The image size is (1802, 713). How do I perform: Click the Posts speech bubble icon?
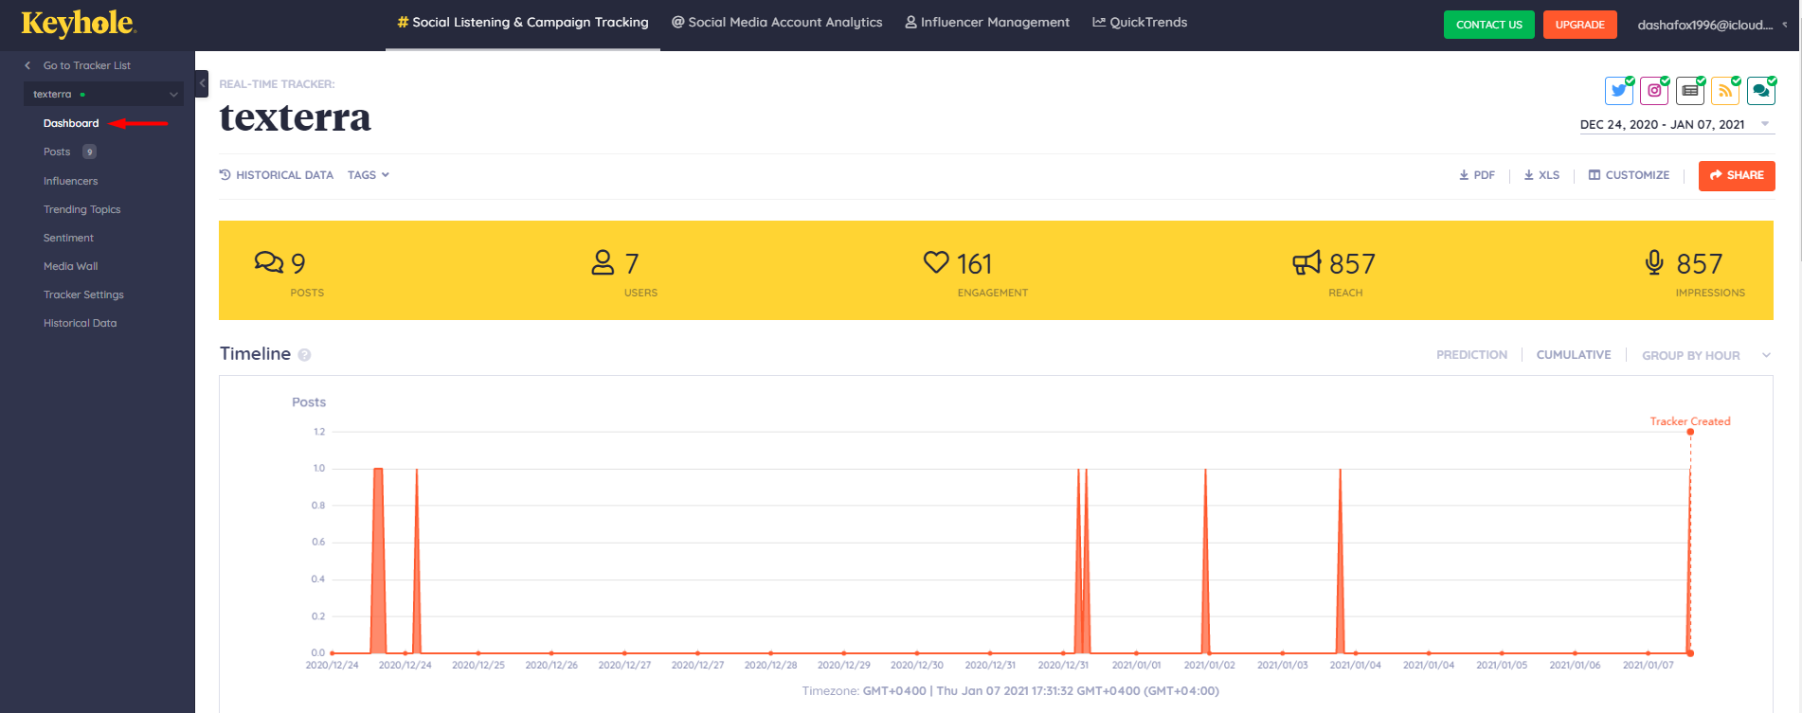click(269, 262)
